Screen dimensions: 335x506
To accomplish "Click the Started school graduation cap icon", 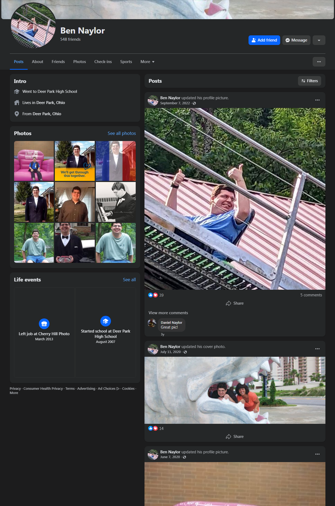I will coord(106,321).
